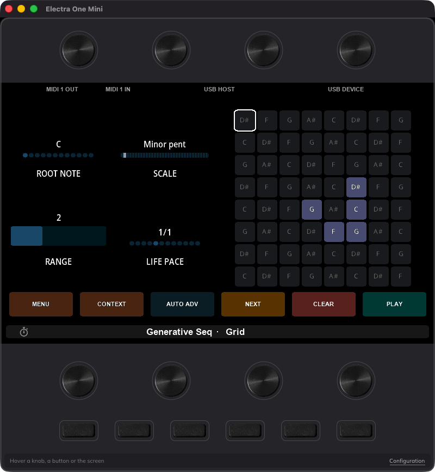Toggle the AUTO ADV button

(x=182, y=304)
